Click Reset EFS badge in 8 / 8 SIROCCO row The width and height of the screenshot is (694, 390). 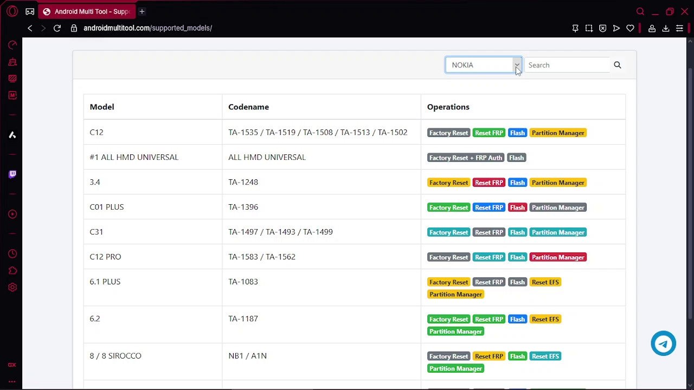pyautogui.click(x=545, y=356)
